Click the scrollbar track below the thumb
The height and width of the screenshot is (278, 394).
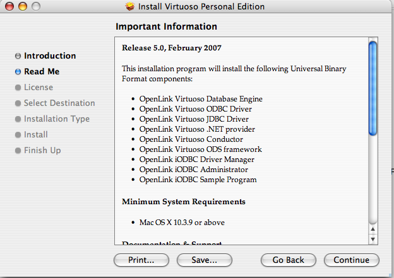(373, 180)
